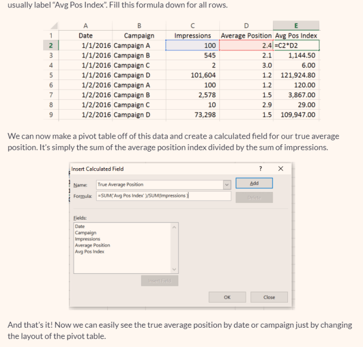Expand the Name dropdown arrow

tap(228, 185)
